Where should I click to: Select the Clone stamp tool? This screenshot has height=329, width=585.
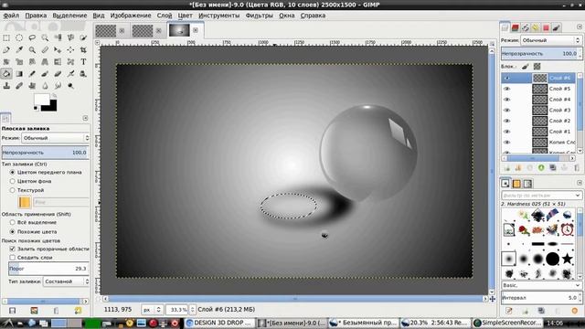tap(6, 86)
